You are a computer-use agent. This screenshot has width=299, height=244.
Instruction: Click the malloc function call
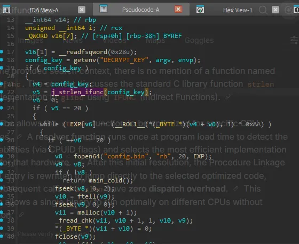[x=89, y=212]
